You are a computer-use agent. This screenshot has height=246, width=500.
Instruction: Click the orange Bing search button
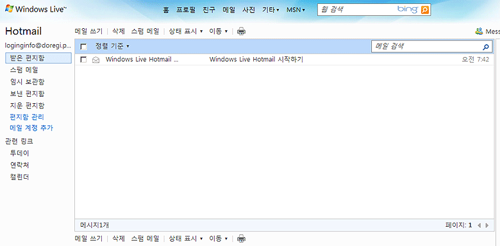(x=425, y=10)
